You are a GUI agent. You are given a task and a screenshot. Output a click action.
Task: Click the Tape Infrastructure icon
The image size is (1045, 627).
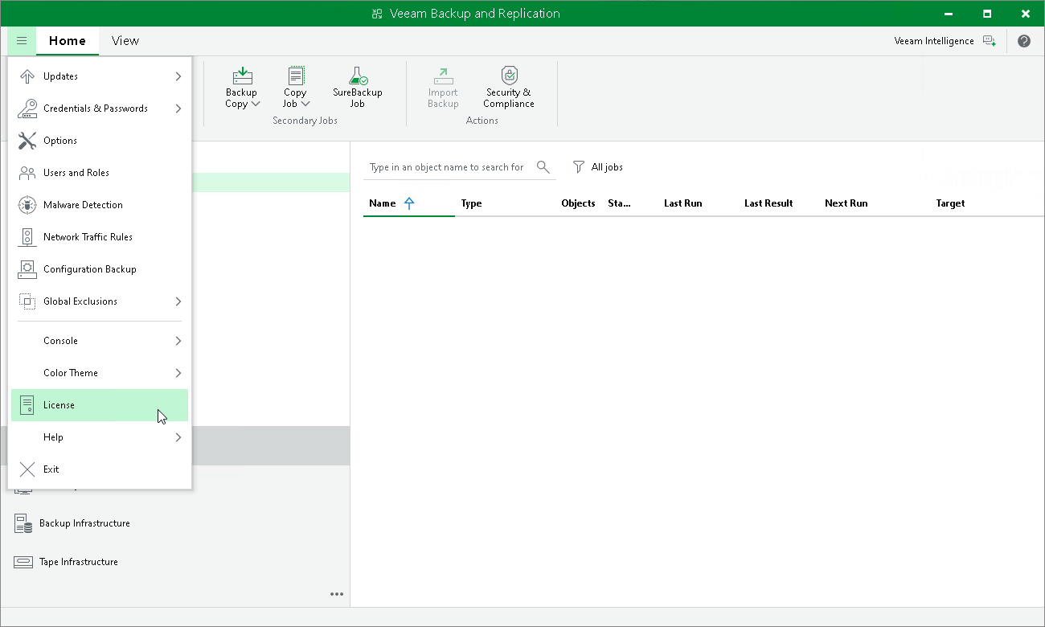click(x=23, y=562)
